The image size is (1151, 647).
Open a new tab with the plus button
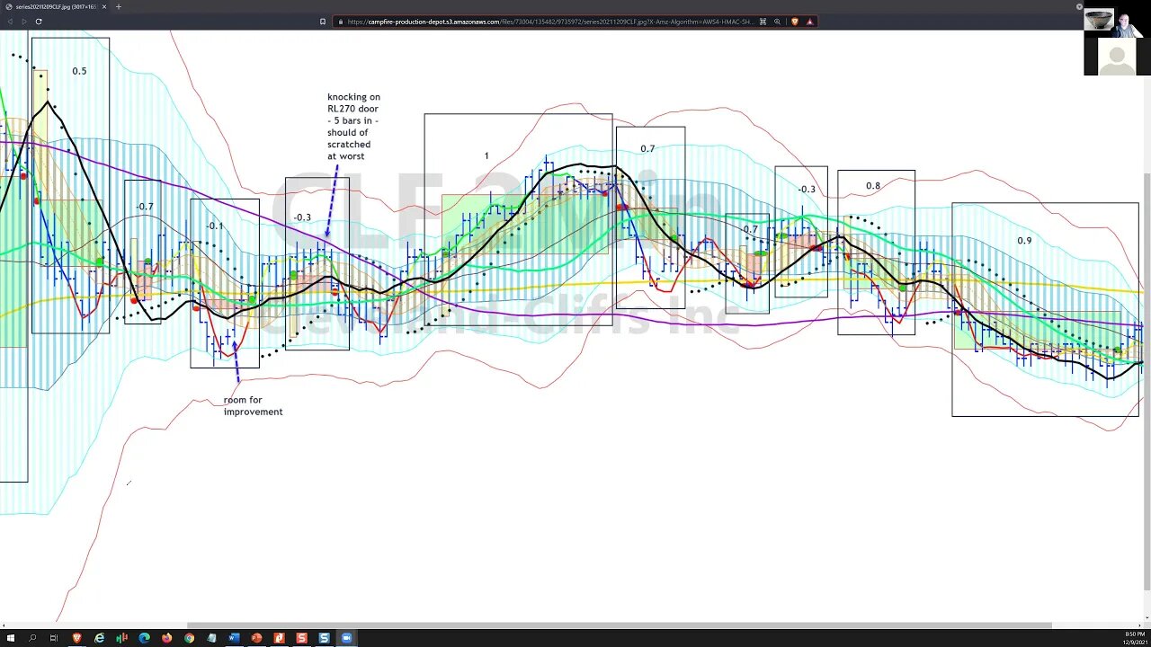pos(119,6)
